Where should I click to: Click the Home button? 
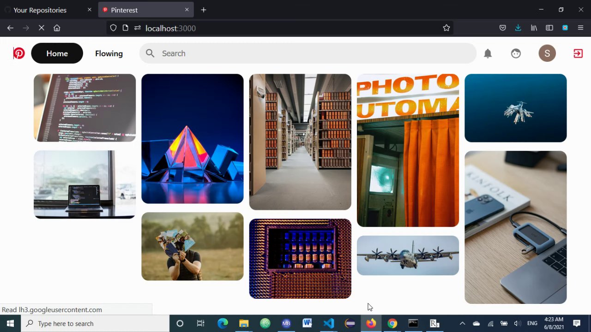57,53
